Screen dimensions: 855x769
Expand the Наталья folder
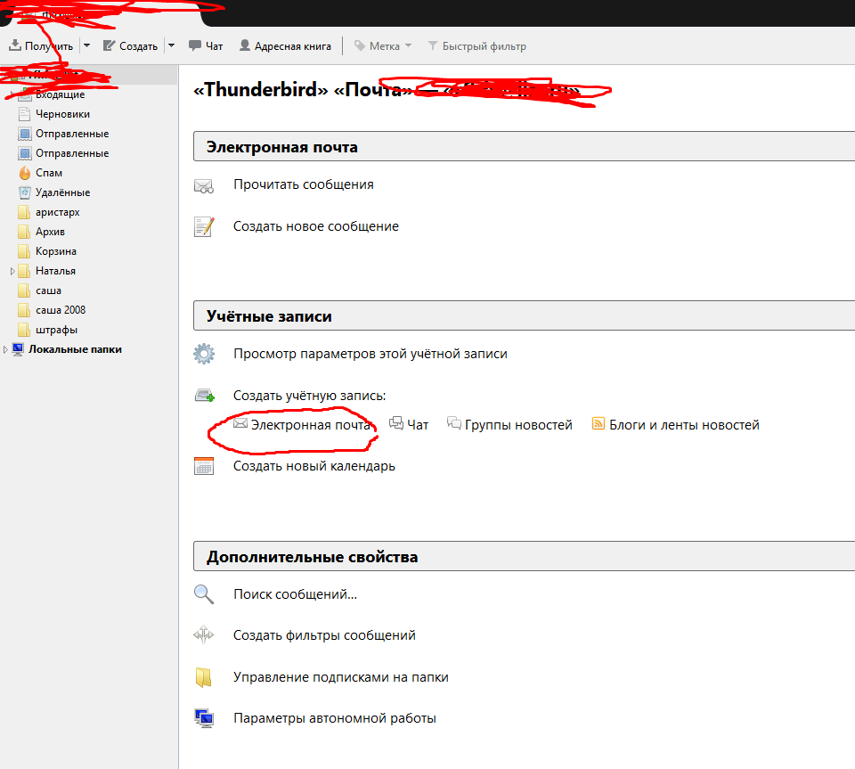[x=12, y=271]
